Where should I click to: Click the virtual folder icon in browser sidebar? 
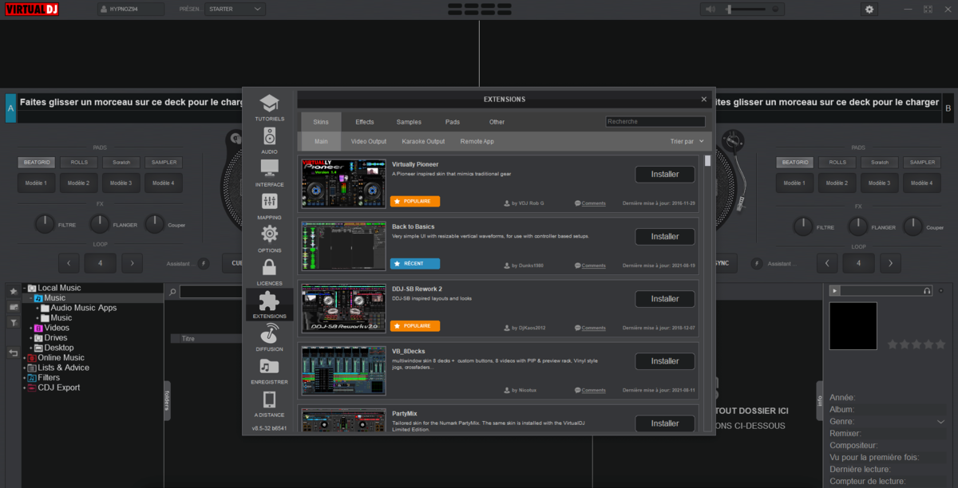(13, 307)
